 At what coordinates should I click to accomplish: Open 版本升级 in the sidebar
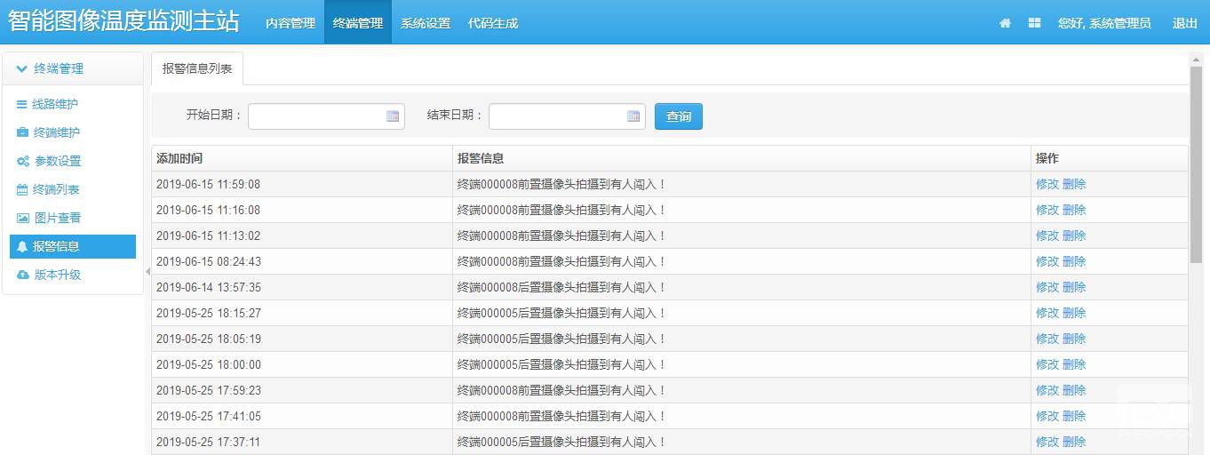point(57,275)
